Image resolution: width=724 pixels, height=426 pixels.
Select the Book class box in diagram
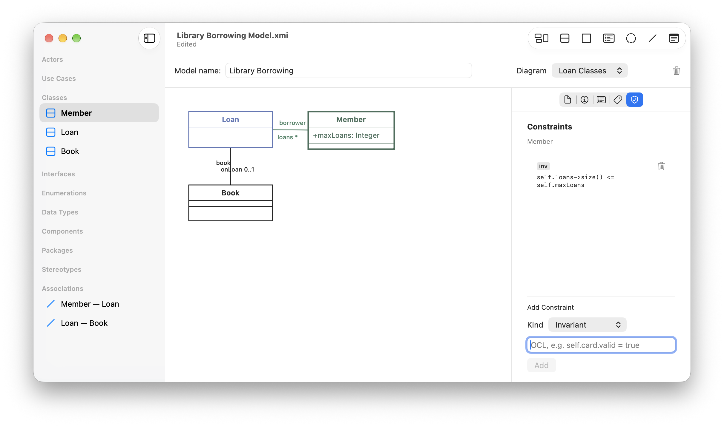[x=230, y=203]
